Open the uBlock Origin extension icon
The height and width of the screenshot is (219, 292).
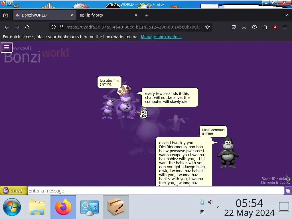pos(275,27)
